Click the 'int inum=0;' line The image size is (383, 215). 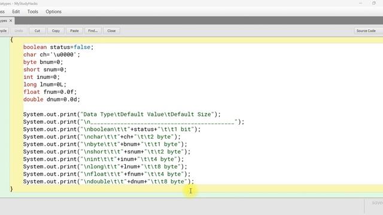[41, 77]
